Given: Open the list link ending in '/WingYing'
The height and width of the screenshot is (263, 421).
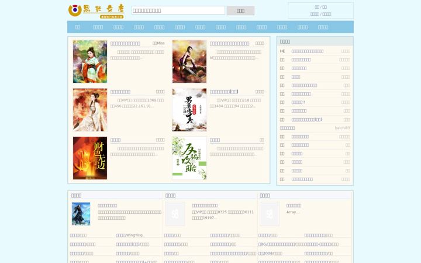Looking at the screenshot, I should (x=129, y=236).
